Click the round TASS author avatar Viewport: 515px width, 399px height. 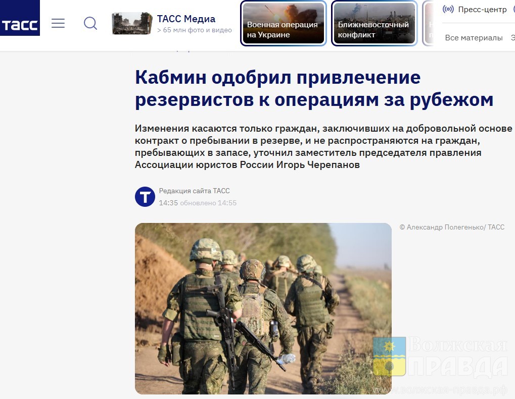click(x=145, y=197)
